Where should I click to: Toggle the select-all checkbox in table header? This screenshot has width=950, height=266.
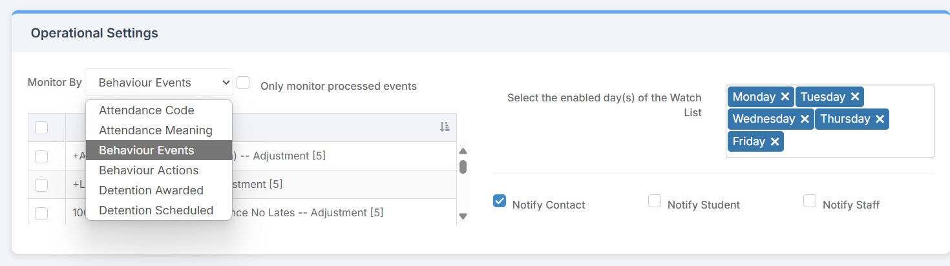(41, 128)
